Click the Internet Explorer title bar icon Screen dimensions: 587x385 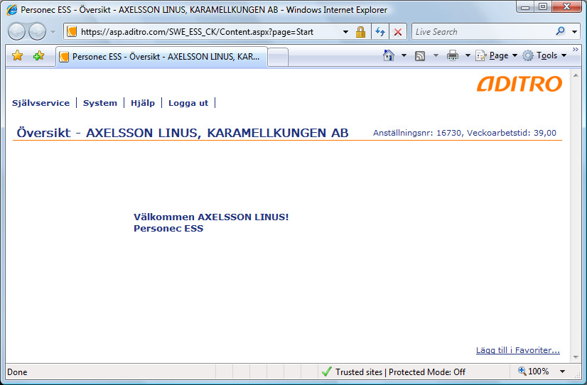[11, 9]
